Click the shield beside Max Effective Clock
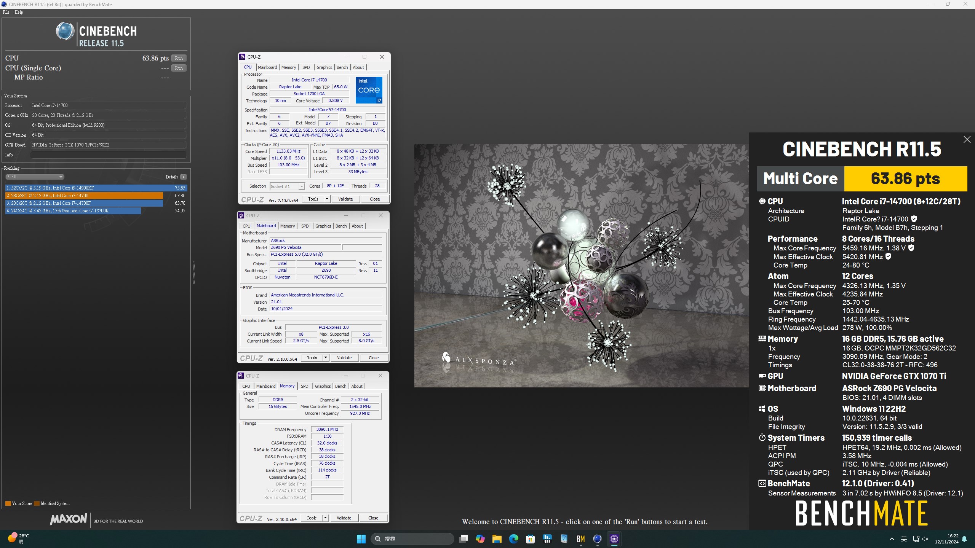 click(888, 256)
